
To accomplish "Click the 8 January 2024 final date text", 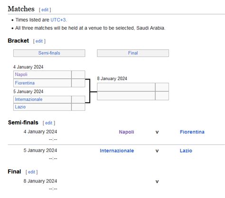I will 112,79.
